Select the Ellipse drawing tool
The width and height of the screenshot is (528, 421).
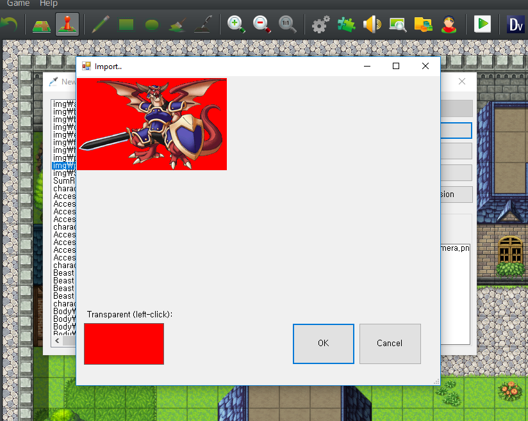pos(151,25)
